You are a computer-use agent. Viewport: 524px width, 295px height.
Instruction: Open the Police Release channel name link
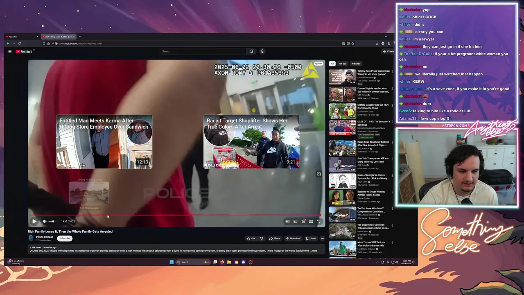45,237
